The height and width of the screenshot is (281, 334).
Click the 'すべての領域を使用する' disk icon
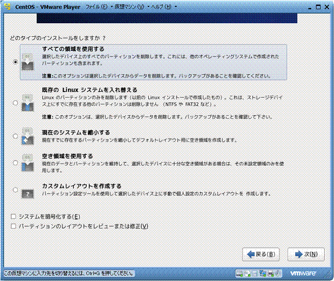click(x=28, y=62)
